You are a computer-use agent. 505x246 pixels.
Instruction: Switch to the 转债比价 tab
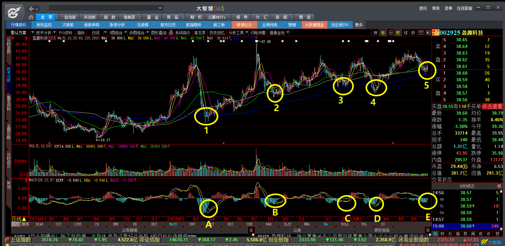point(245,25)
